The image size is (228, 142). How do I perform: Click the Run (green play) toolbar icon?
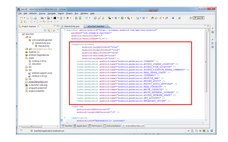pyautogui.click(x=122, y=18)
